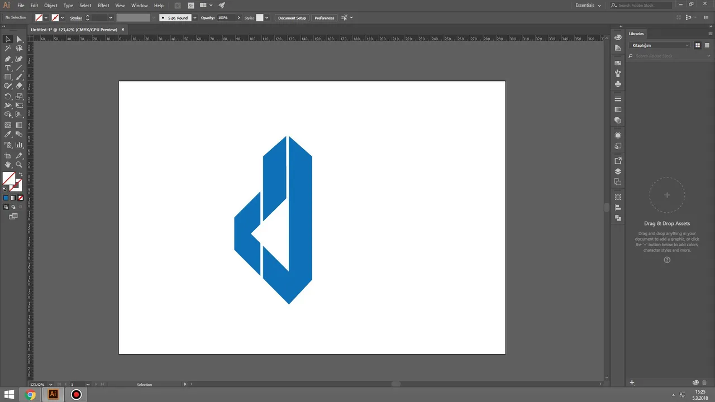Select the Rectangle tool
This screenshot has height=402, width=715.
(8, 77)
